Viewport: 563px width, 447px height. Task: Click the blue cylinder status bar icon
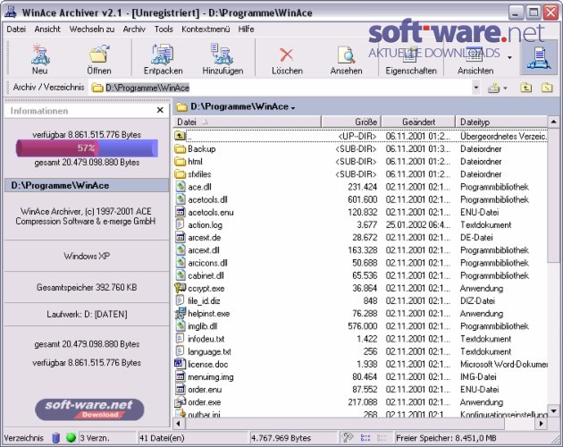pyautogui.click(x=56, y=438)
